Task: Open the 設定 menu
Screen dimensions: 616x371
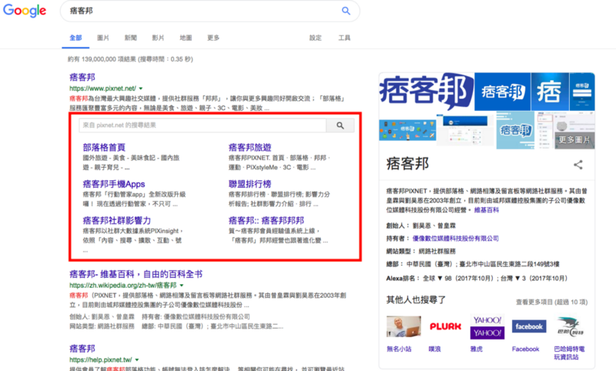Action: (315, 38)
